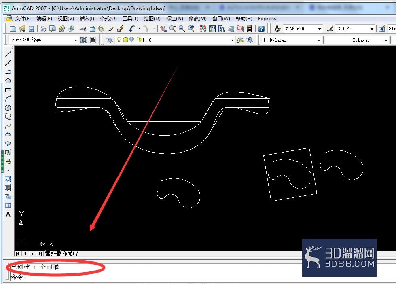Open the ByLayer color control dropdown
Viewport: 396px width, 284px height.
pos(292,40)
